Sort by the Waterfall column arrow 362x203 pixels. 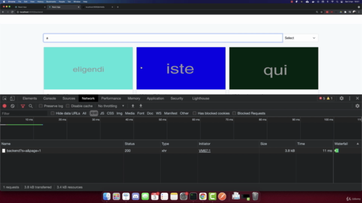click(x=357, y=144)
